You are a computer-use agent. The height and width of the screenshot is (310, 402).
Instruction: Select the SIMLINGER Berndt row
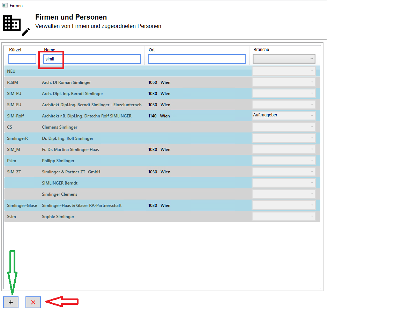[x=60, y=183]
